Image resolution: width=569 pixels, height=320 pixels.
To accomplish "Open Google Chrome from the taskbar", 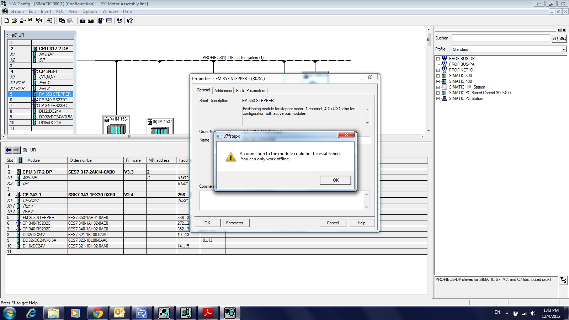I will tap(97, 313).
